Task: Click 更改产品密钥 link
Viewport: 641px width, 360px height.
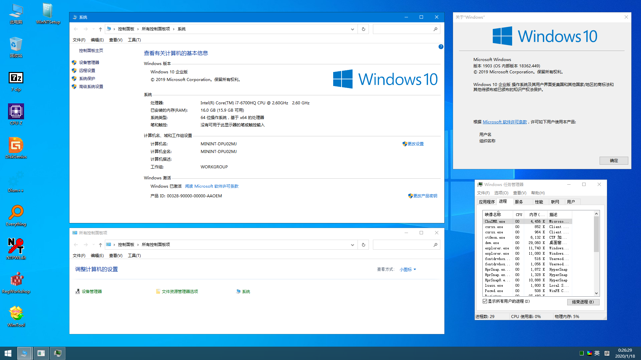Action: pyautogui.click(x=423, y=196)
